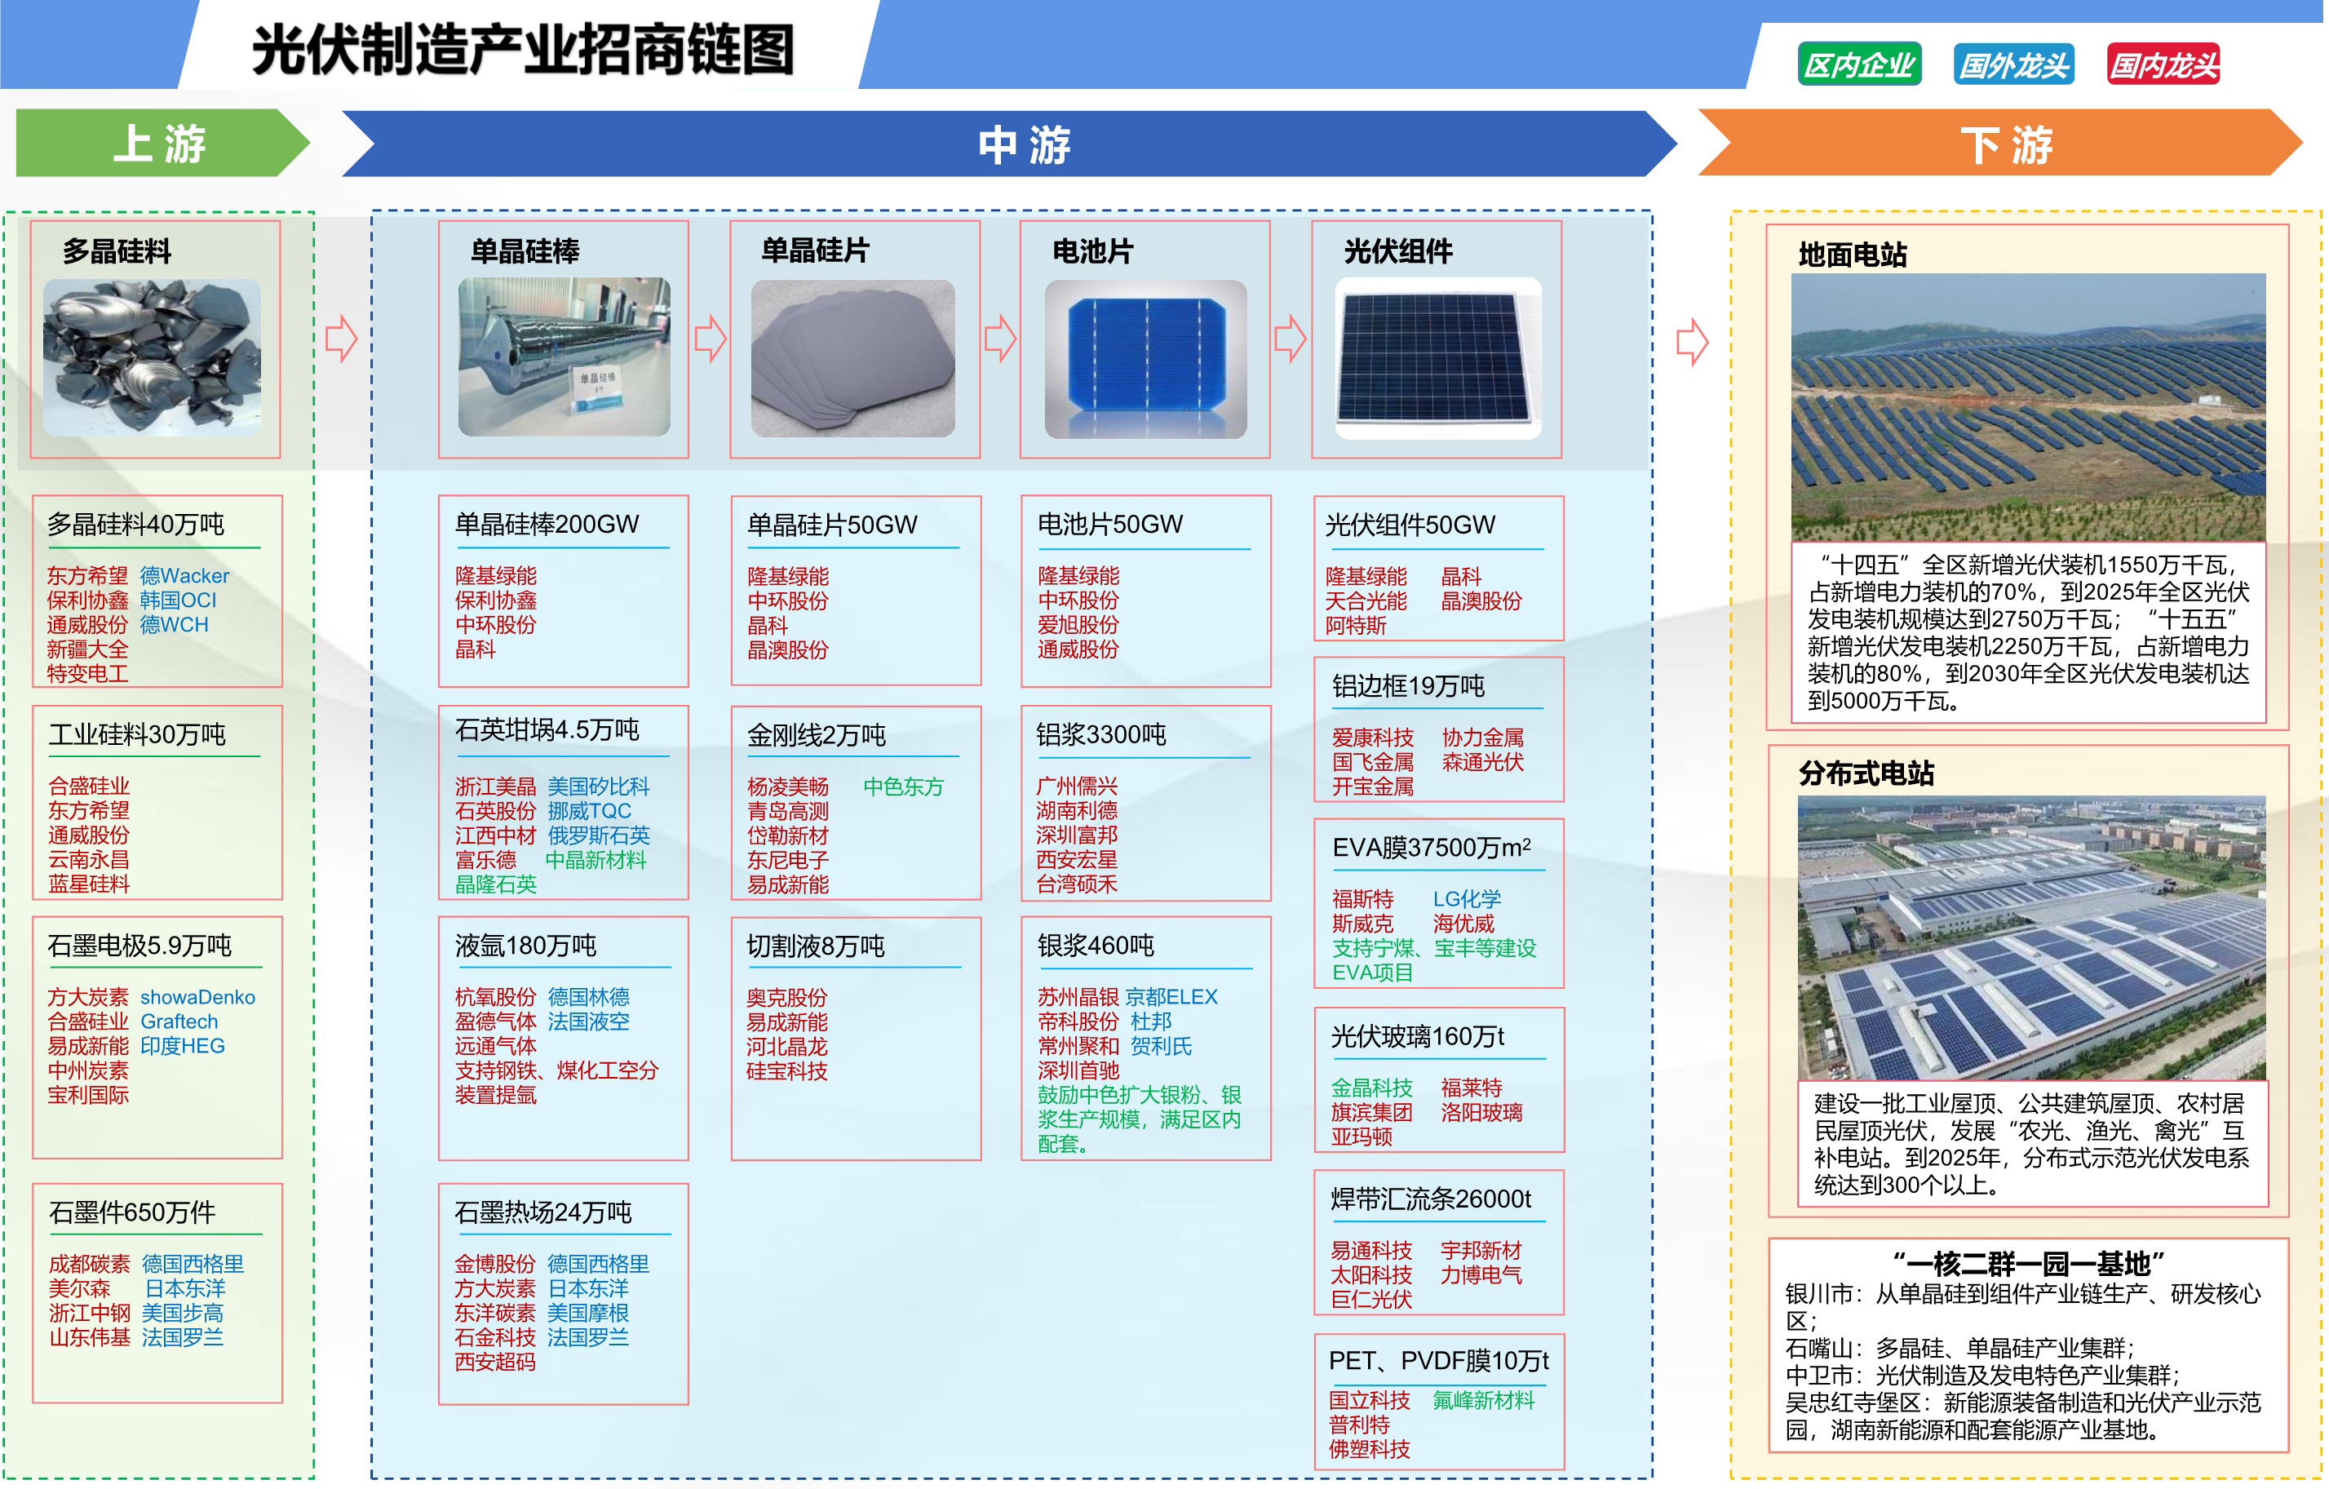The width and height of the screenshot is (2329, 1489).
Task: Click the company name 挪威TQC
Action: 588,811
